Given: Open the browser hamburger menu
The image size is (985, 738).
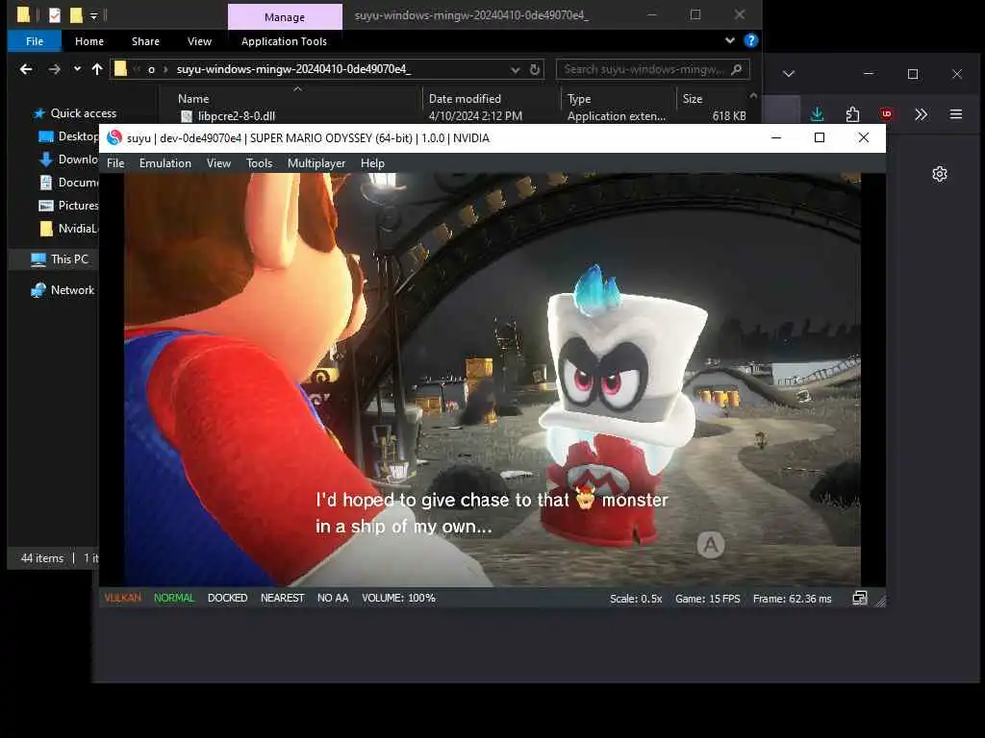Looking at the screenshot, I should pyautogui.click(x=955, y=114).
